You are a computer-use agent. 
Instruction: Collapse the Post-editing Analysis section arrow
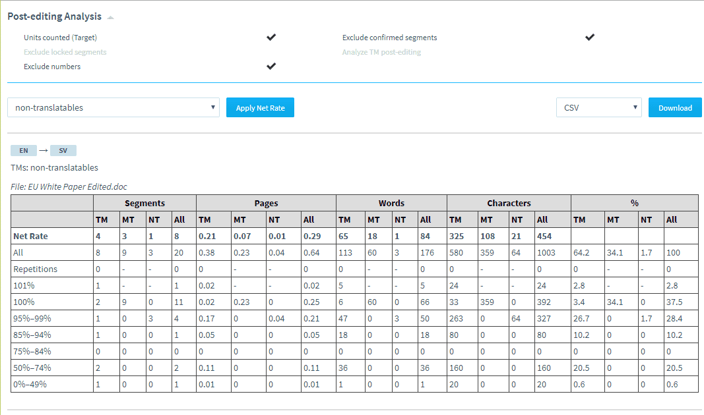[x=110, y=18]
